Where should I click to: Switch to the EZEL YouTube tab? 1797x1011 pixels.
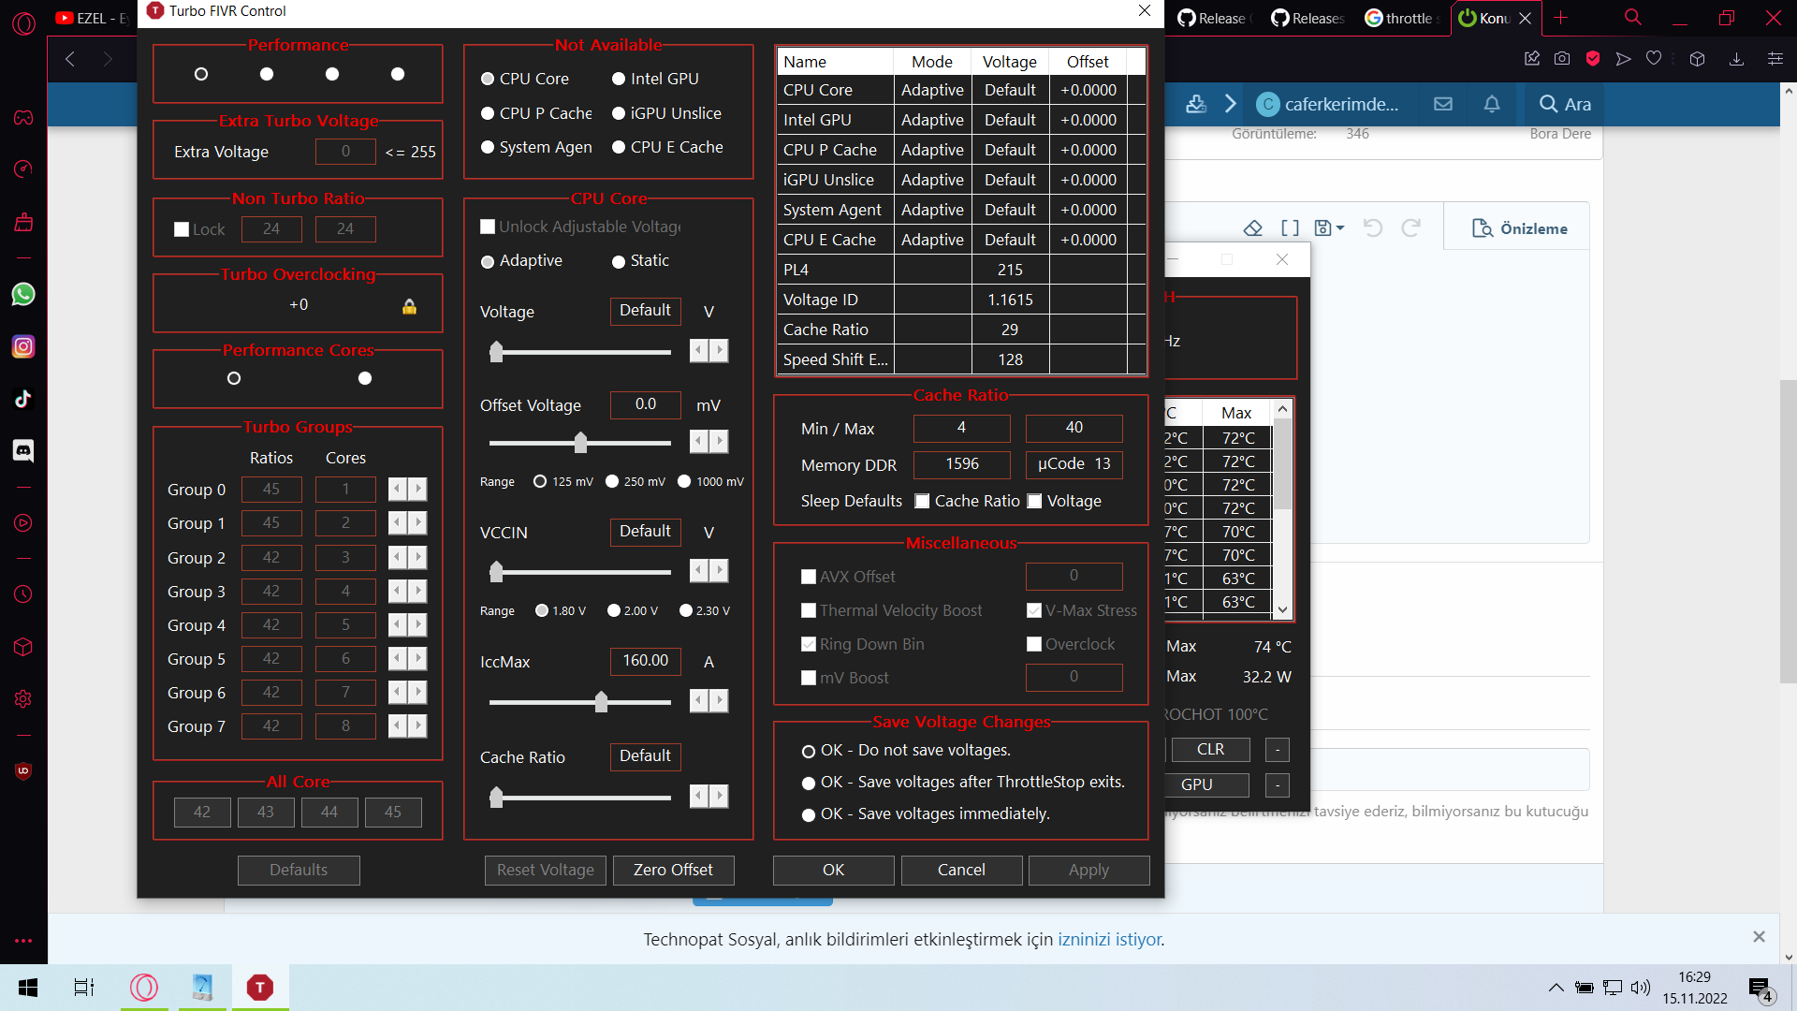pos(92,18)
